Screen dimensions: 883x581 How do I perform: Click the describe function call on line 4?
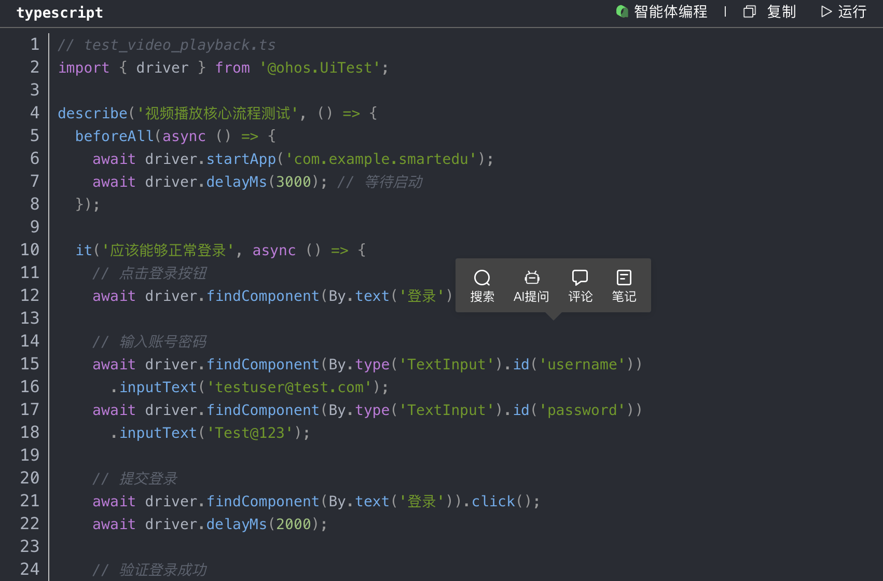[92, 113]
